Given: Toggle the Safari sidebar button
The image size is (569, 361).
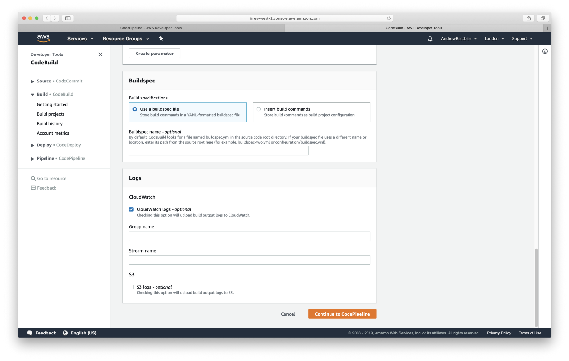Looking at the screenshot, I should tap(68, 18).
